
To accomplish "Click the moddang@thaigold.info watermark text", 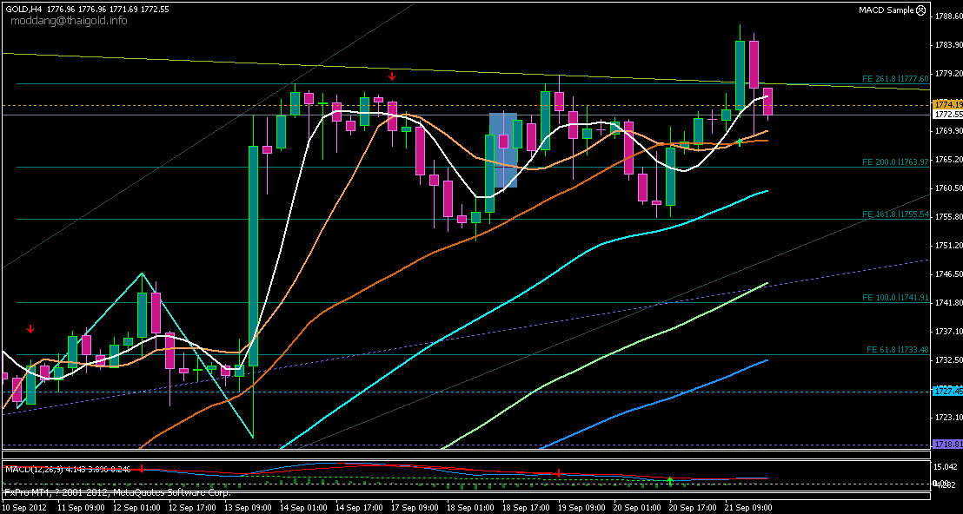I will [x=70, y=21].
